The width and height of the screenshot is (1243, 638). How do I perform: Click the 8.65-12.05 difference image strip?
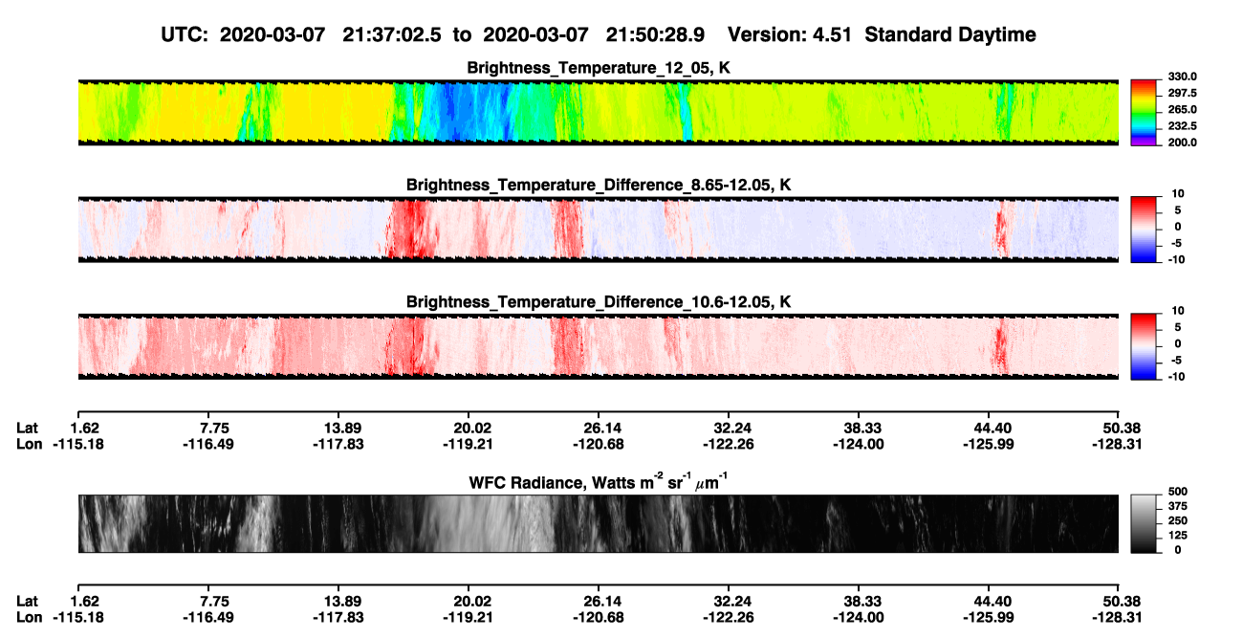coord(599,229)
